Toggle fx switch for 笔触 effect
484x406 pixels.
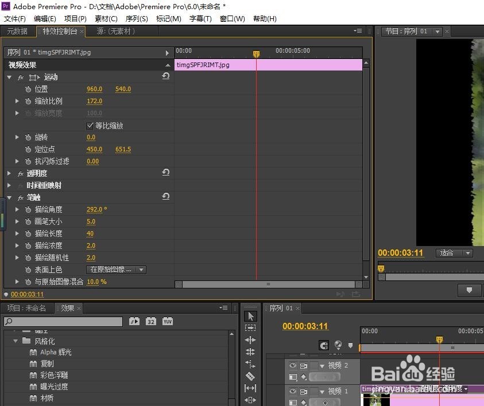click(21, 198)
